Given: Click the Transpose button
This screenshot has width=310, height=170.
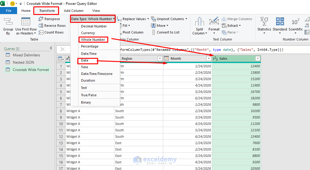Looking at the screenshot, I should pos(49,19).
